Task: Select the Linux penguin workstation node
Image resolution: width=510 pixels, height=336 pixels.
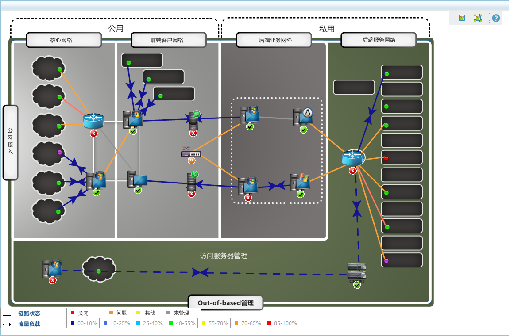Action: [x=303, y=117]
